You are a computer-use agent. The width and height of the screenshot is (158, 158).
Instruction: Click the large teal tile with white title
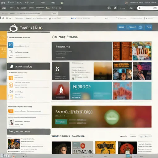pos(91,91)
